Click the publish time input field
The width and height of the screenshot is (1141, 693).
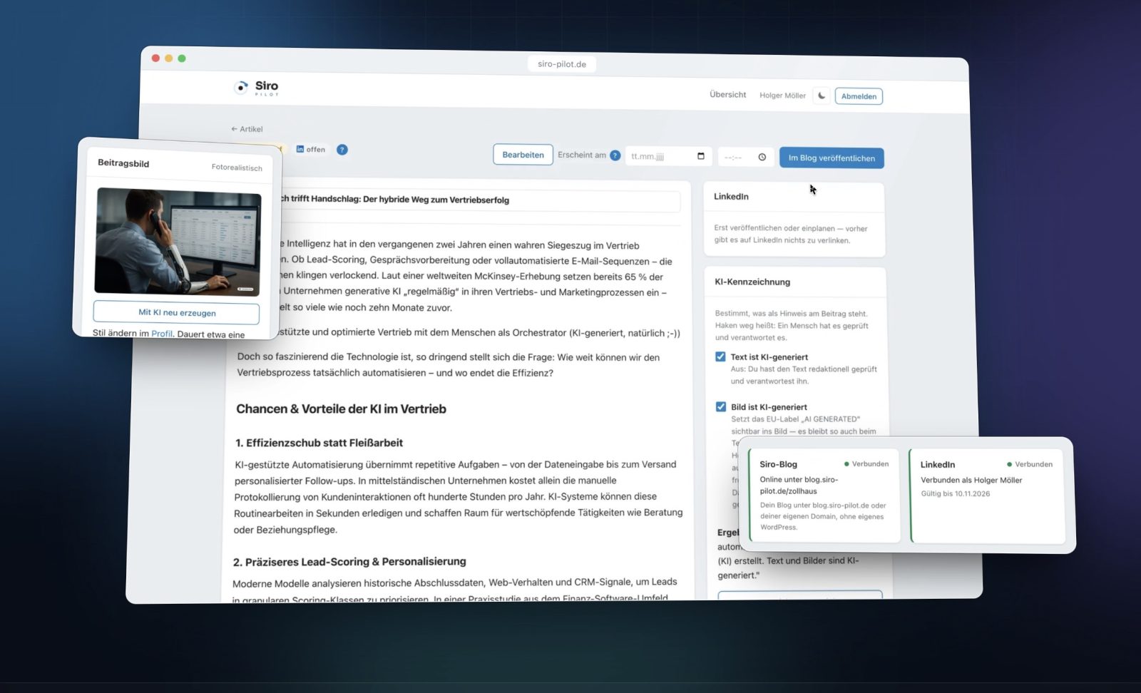pyautogui.click(x=745, y=157)
